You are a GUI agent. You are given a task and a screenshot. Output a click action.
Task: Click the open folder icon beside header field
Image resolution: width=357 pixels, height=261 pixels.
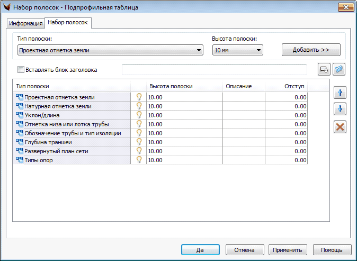click(339, 70)
